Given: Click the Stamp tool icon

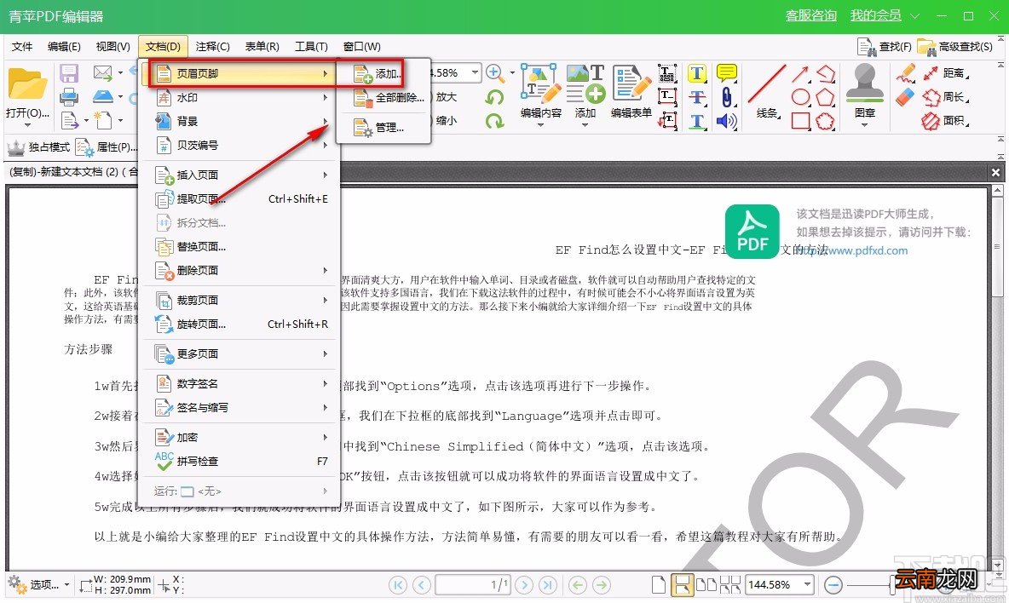Looking at the screenshot, I should (x=864, y=83).
